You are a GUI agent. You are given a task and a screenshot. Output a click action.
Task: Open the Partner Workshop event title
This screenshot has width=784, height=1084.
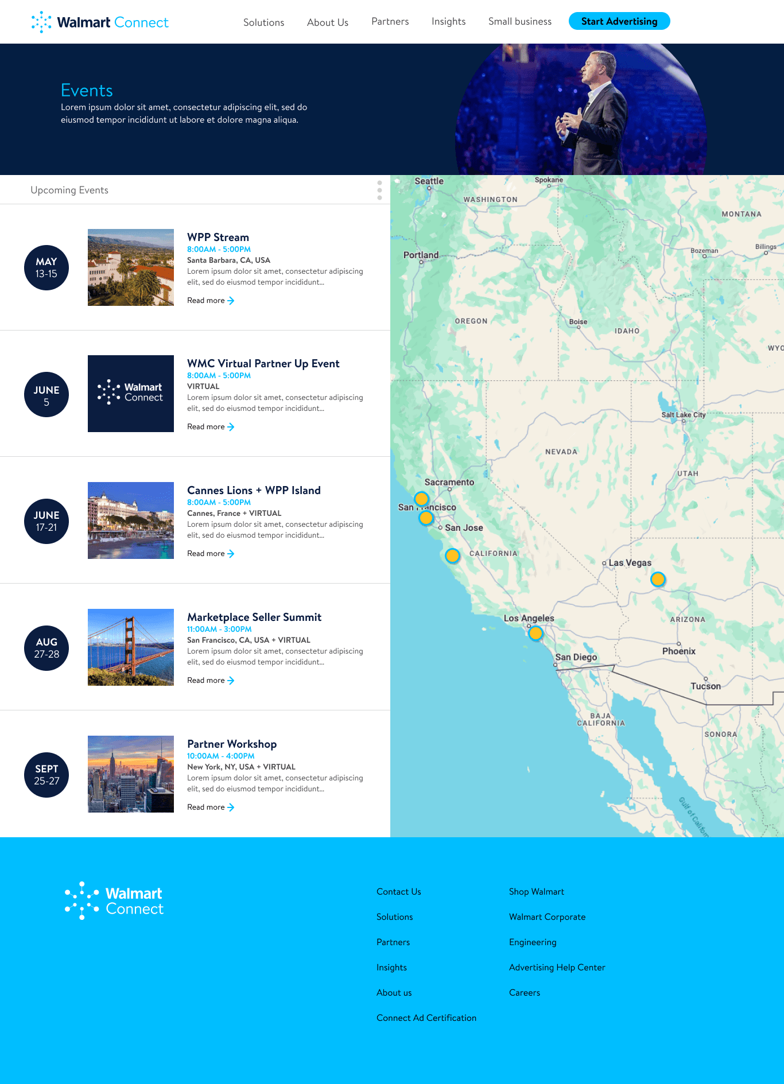pyautogui.click(x=232, y=744)
